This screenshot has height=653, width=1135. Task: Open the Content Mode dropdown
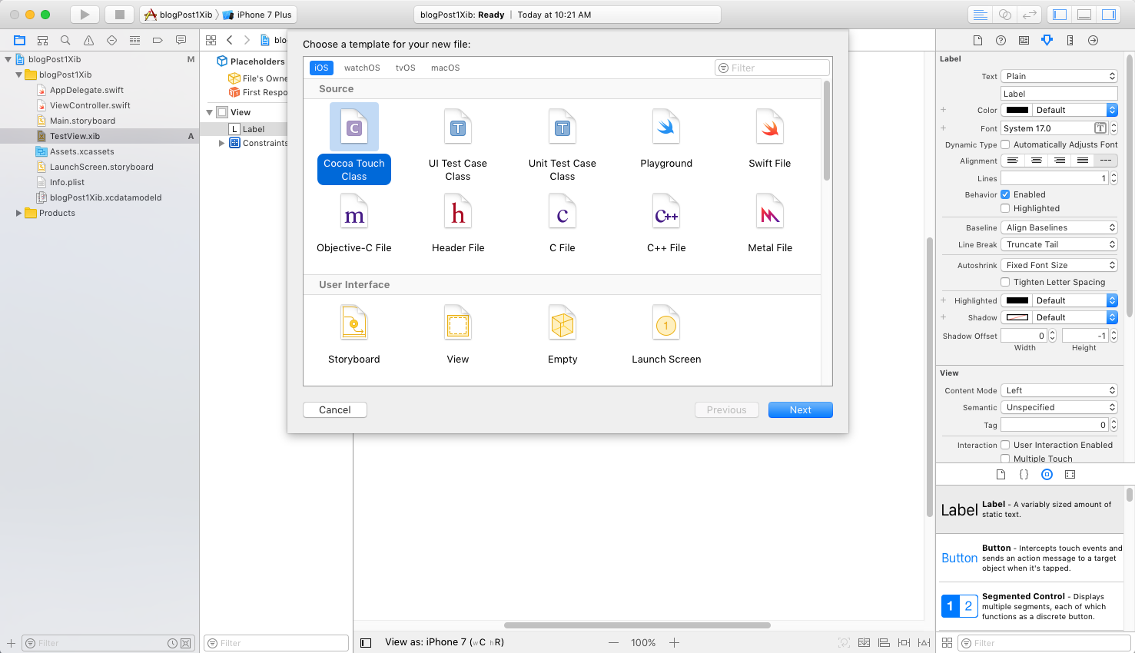[x=1059, y=389]
